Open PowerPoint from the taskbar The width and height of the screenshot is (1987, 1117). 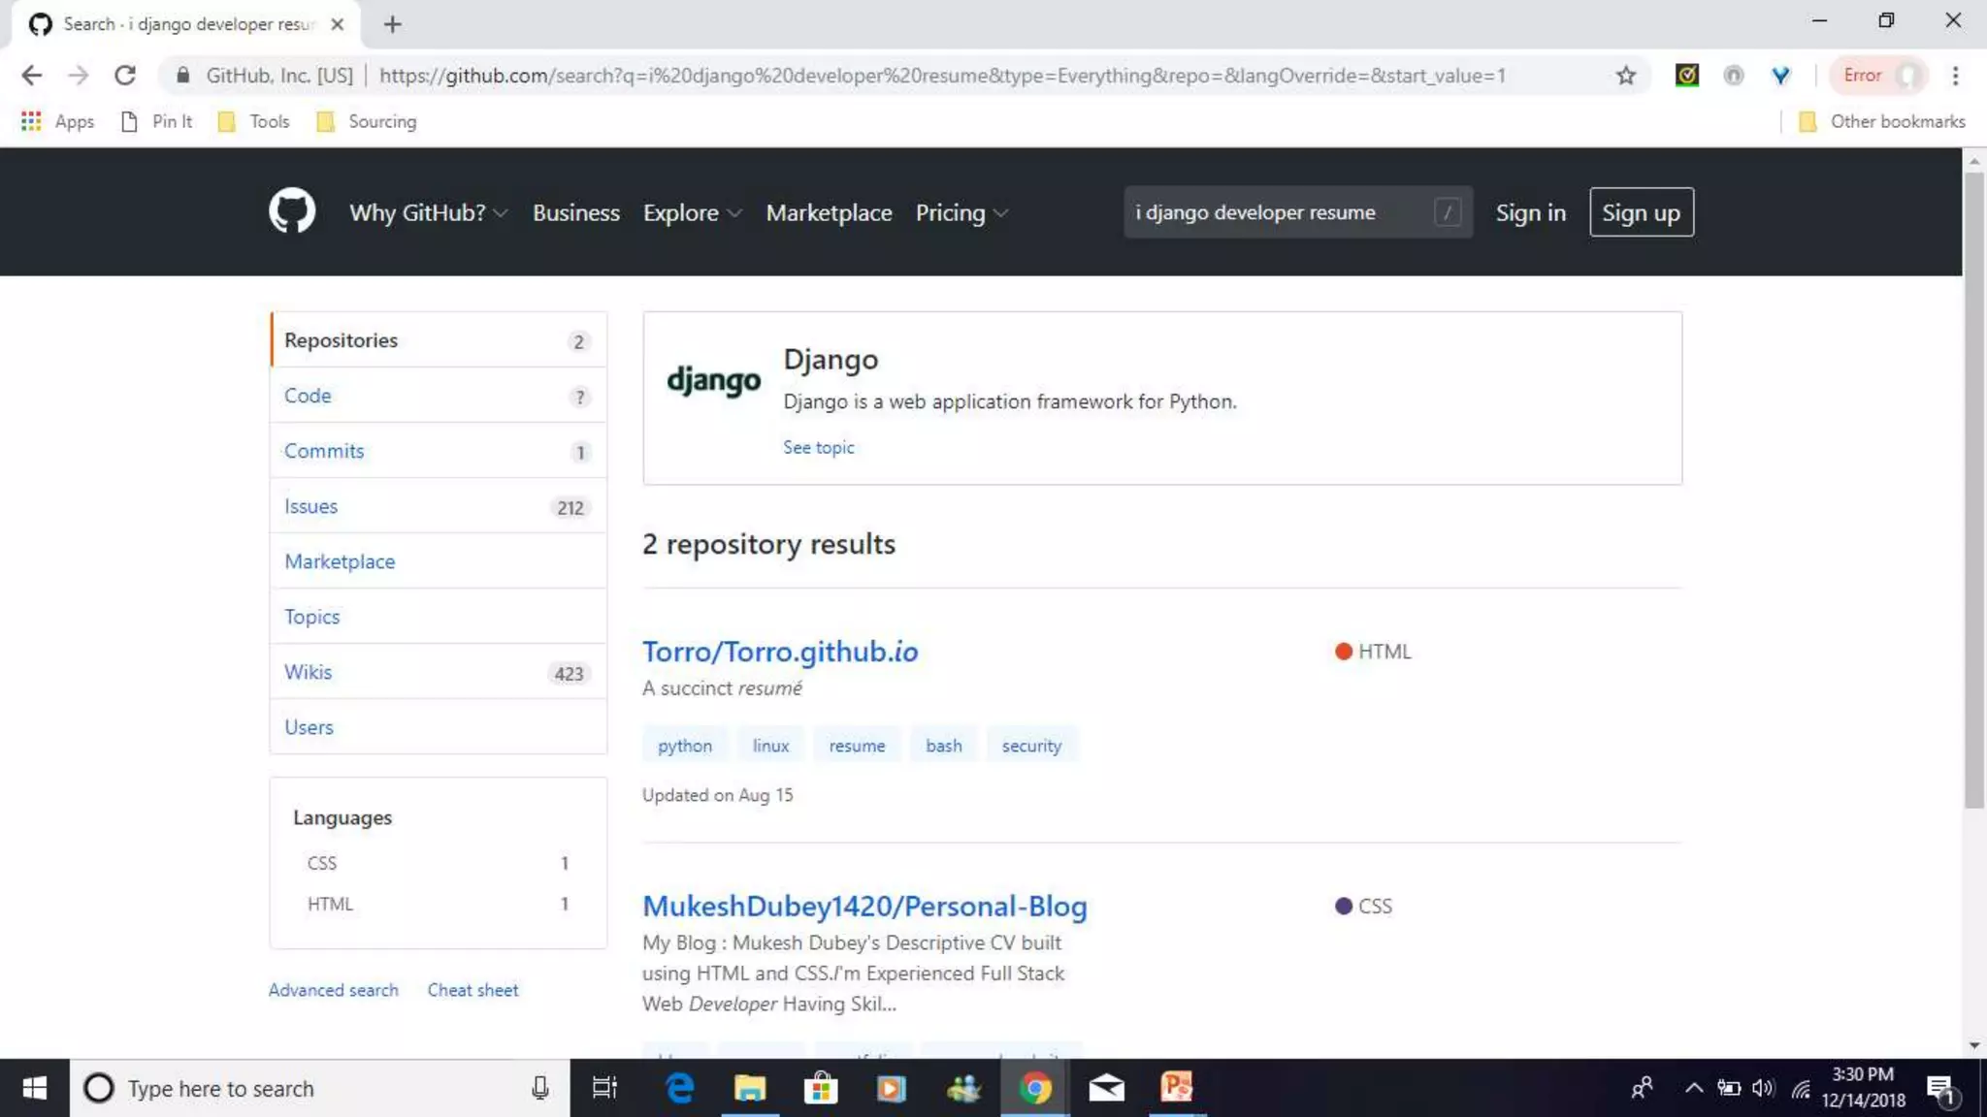tap(1176, 1088)
